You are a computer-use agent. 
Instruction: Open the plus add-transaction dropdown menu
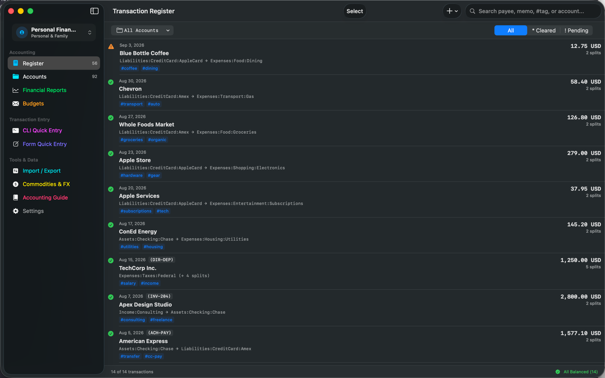coord(452,11)
